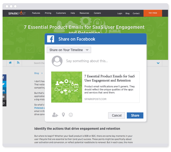Share via email sidebar icon
This screenshot has width=171, height=152.
point(4,97)
